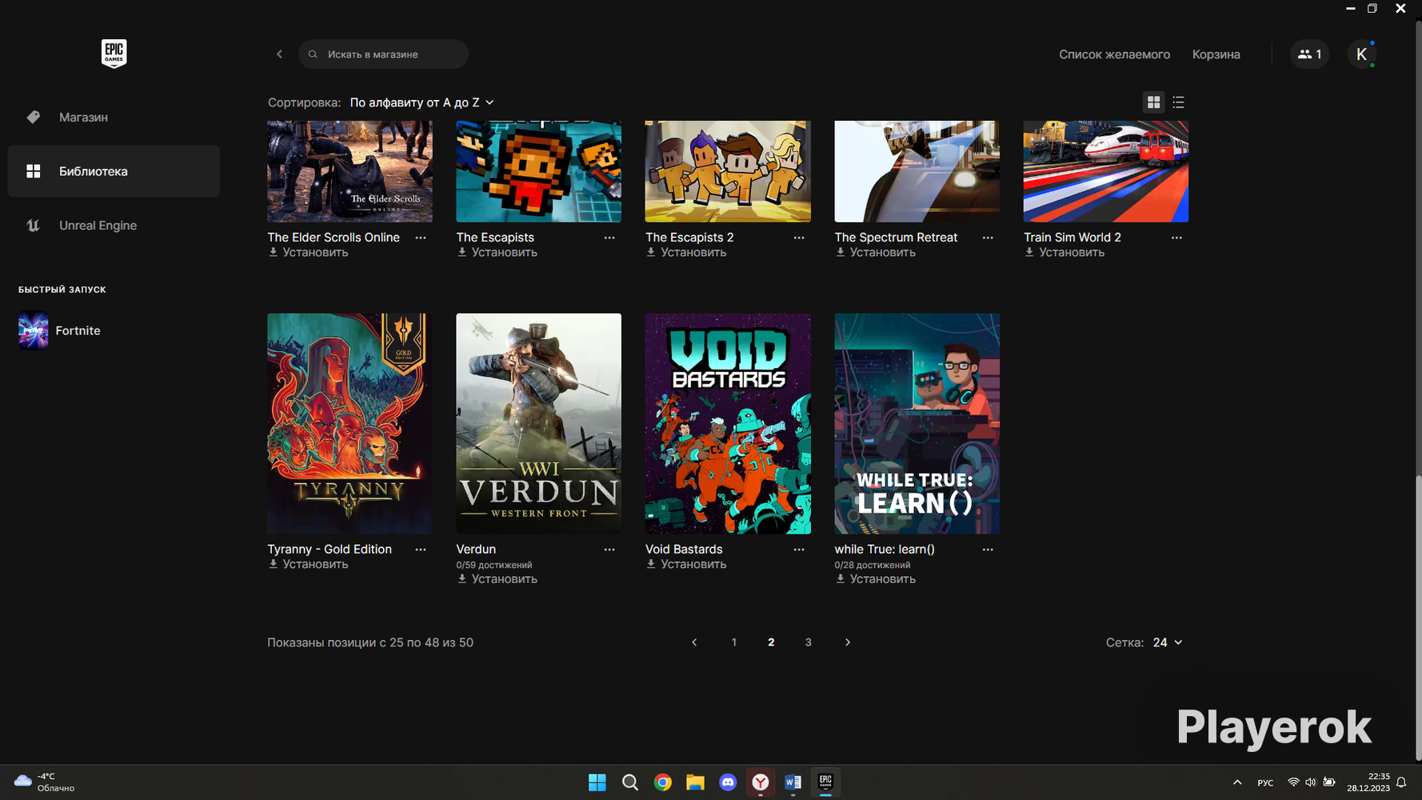Open options for Tyranny - Gold Edition
Screen dimensions: 1422x800
click(421, 550)
